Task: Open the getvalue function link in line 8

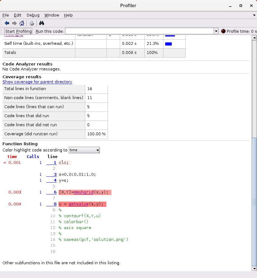Action: (79, 204)
